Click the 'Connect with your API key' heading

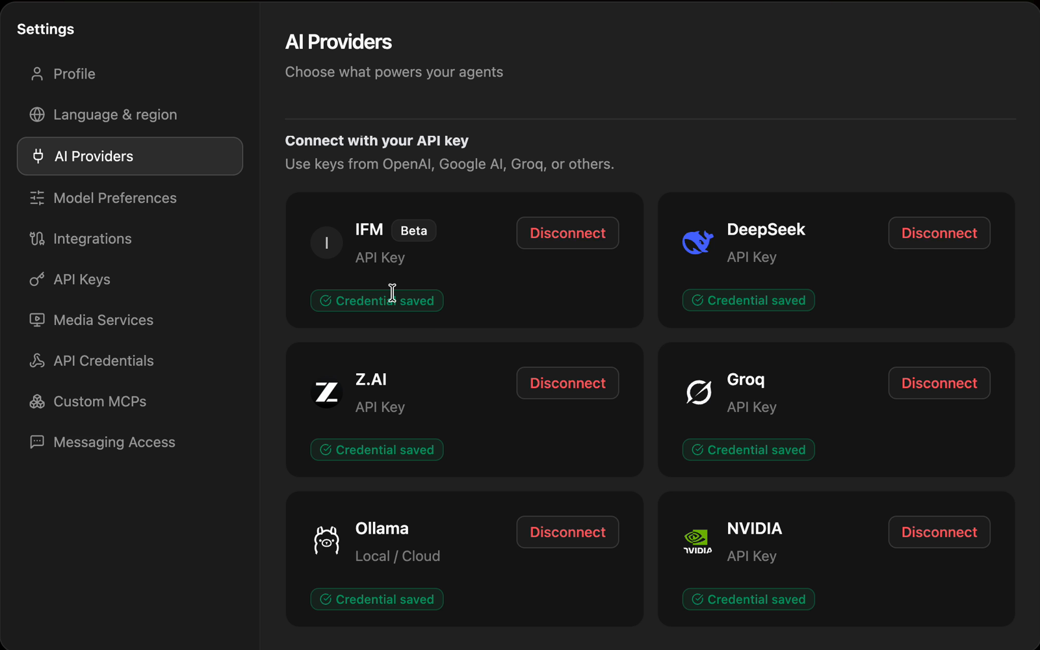click(x=377, y=140)
